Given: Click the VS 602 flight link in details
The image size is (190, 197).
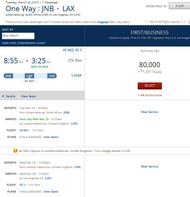Looking at the screenshot, I should click(x=24, y=130).
